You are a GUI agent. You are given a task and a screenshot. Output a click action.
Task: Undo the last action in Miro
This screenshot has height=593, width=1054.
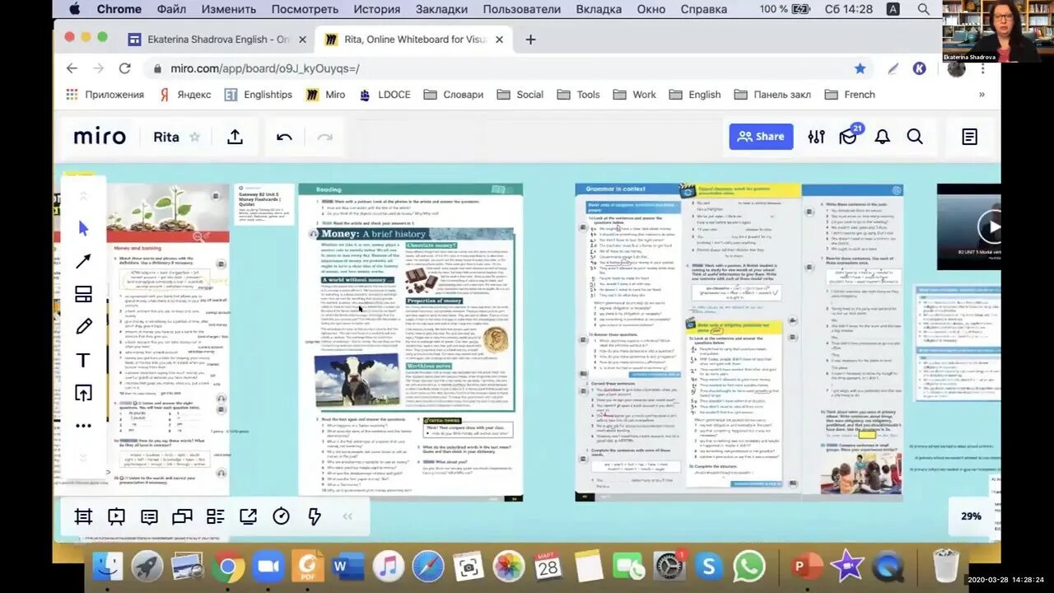pyautogui.click(x=284, y=137)
